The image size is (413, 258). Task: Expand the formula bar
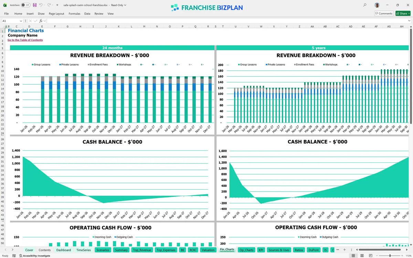[409, 21]
